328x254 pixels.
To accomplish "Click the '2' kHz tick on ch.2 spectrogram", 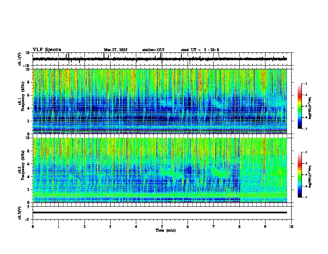I will click(x=29, y=190).
